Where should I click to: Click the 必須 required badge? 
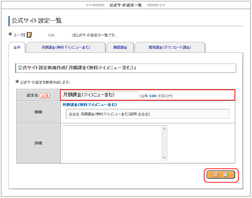(45, 96)
